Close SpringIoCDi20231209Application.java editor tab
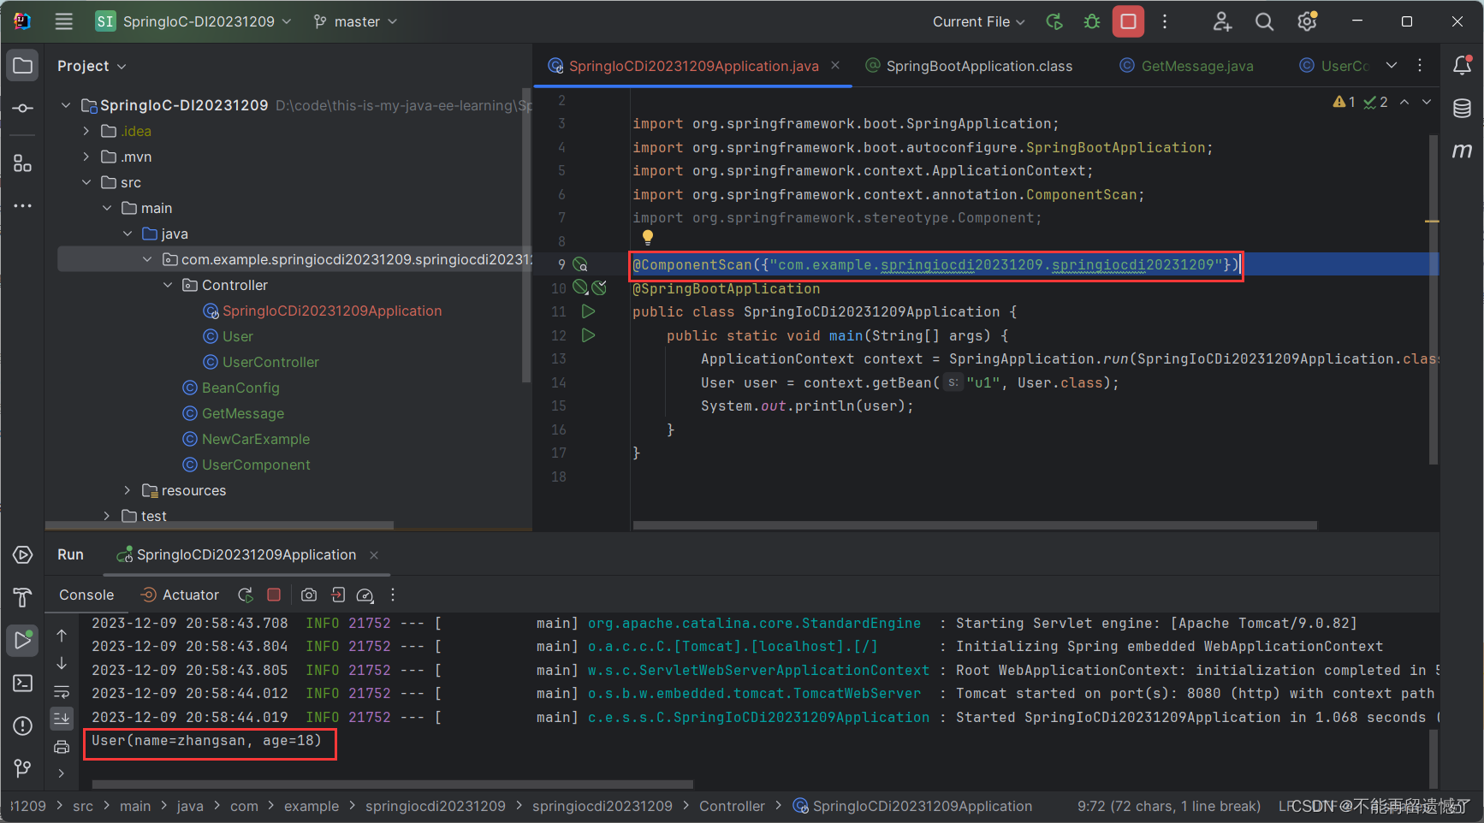Image resolution: width=1484 pixels, height=823 pixels. coord(835,65)
